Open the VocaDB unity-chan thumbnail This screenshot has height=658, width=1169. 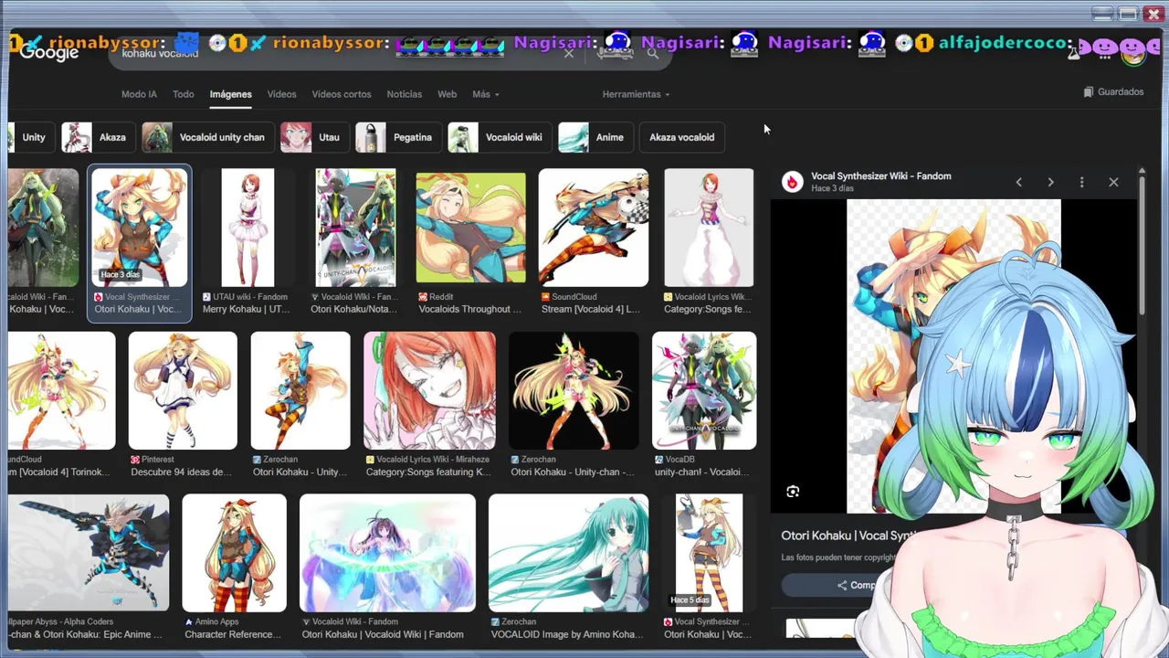[x=704, y=391]
